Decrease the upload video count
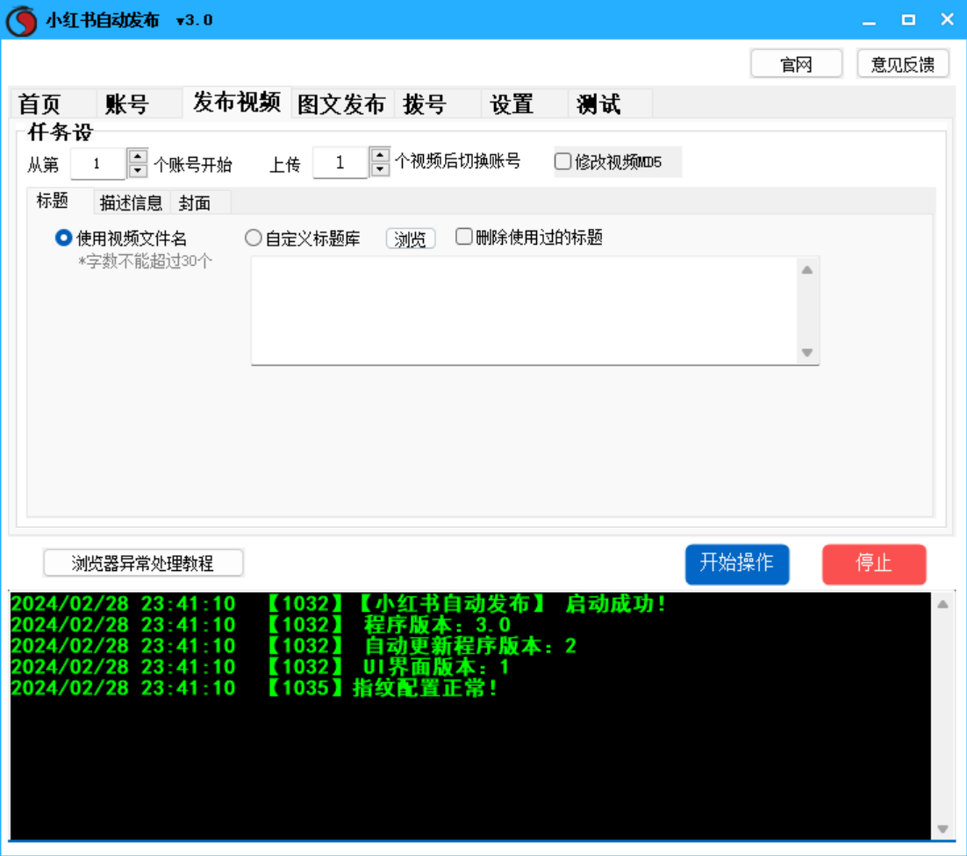The width and height of the screenshot is (967, 856). pyautogui.click(x=380, y=169)
